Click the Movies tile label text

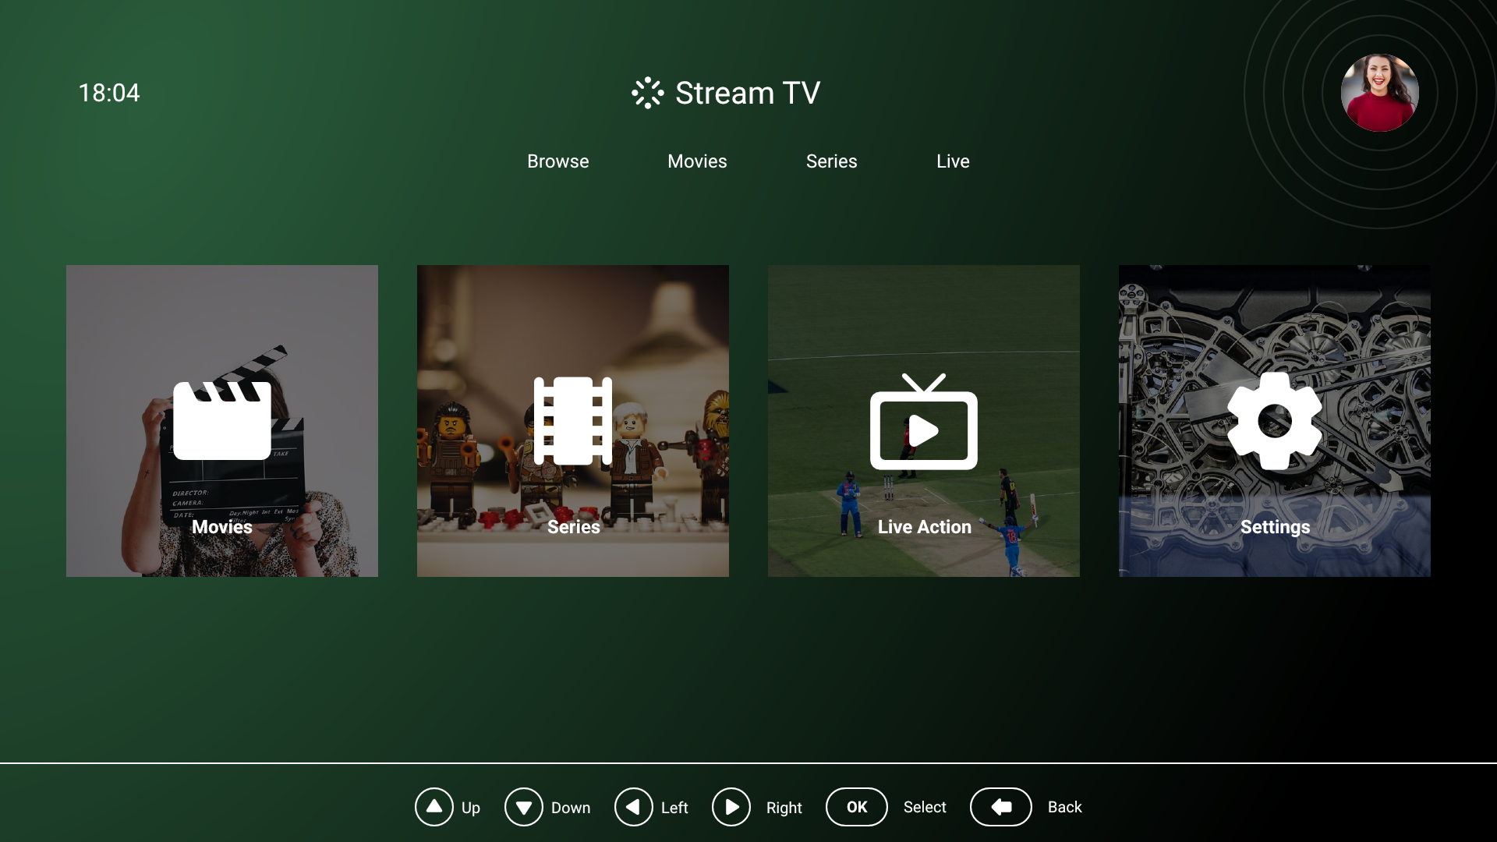click(x=222, y=527)
